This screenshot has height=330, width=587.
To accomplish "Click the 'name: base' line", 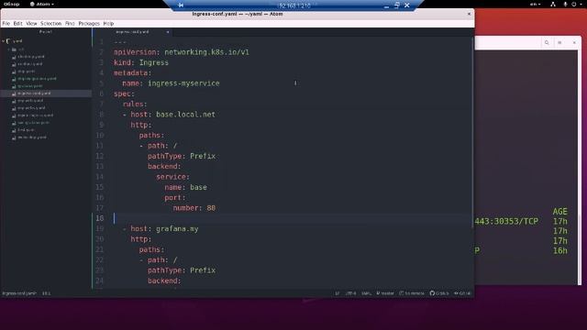I will 185,187.
